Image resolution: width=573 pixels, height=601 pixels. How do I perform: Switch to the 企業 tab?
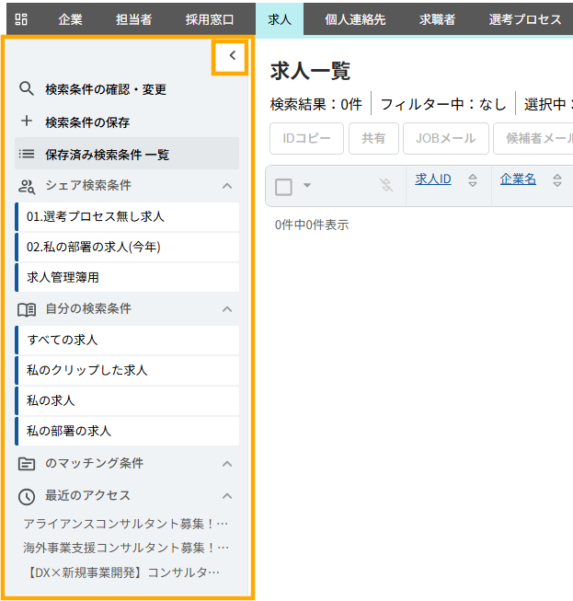70,19
